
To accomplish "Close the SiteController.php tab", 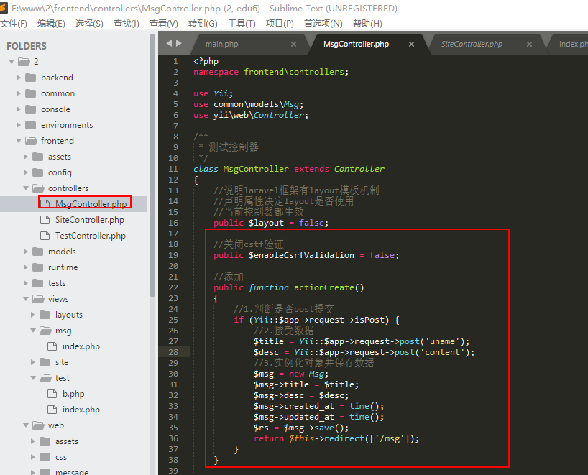I will (x=529, y=44).
